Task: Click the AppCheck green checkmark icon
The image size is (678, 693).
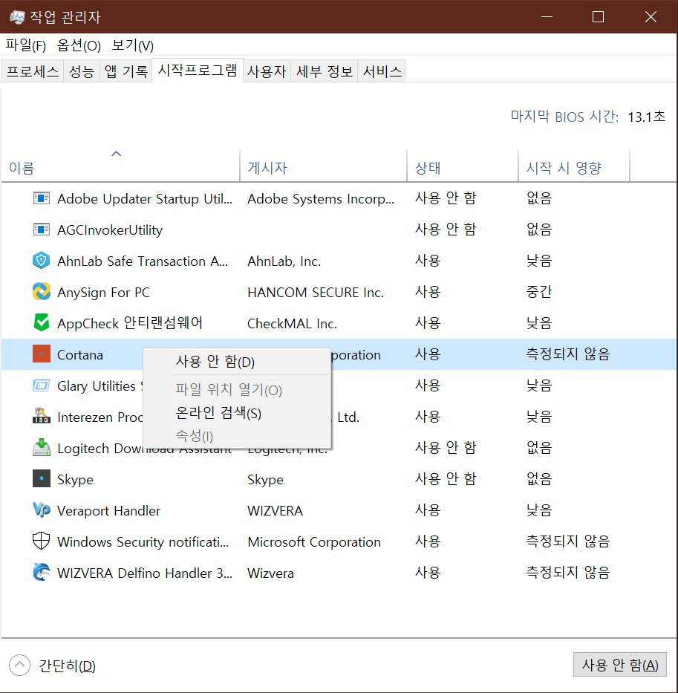Action: pyautogui.click(x=41, y=322)
